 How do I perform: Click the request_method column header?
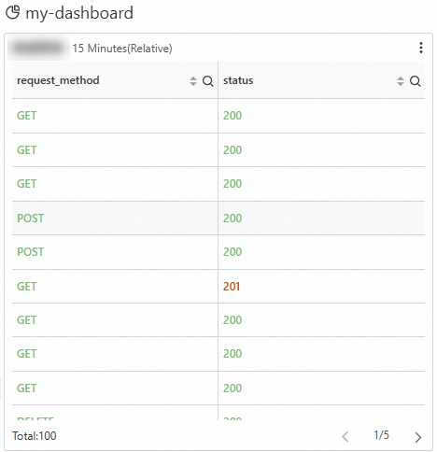coord(58,80)
